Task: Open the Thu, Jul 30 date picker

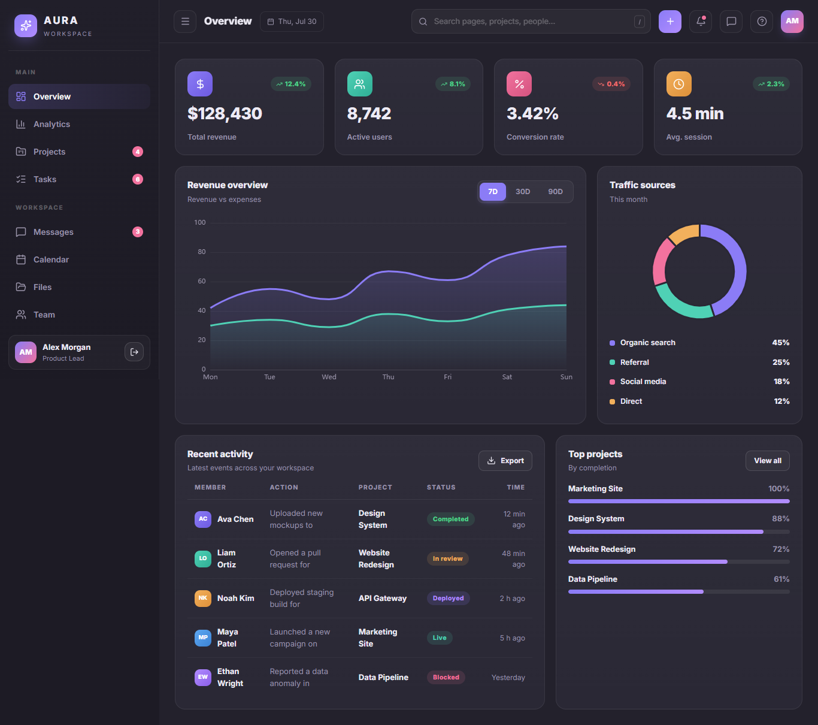Action: tap(292, 22)
